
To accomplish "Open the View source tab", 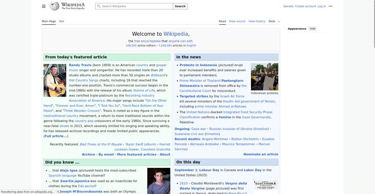I will [237, 21].
